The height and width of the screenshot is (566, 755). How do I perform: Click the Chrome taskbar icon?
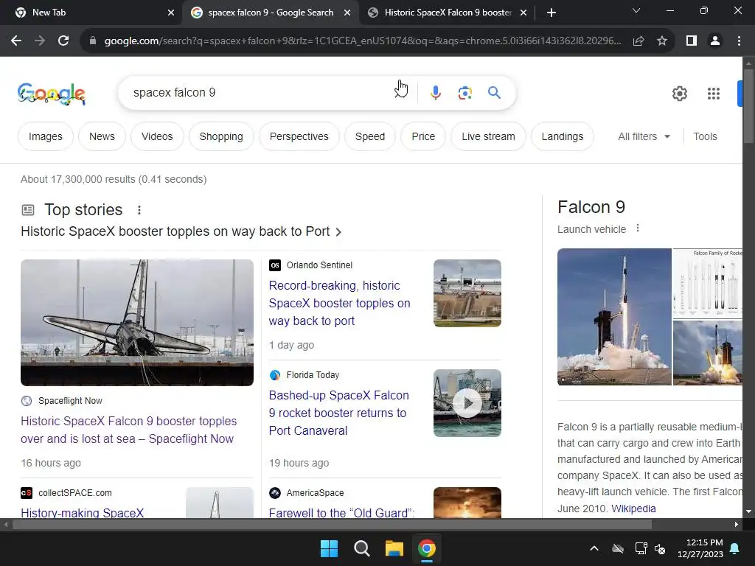427,548
